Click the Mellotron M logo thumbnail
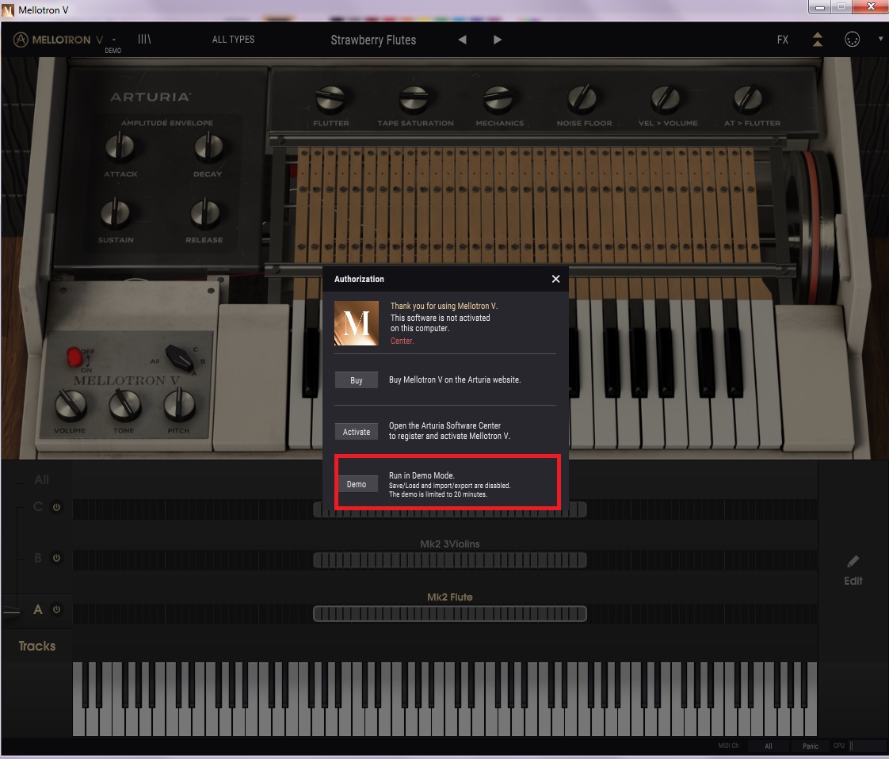Viewport: 889px width, 759px height. (x=356, y=323)
